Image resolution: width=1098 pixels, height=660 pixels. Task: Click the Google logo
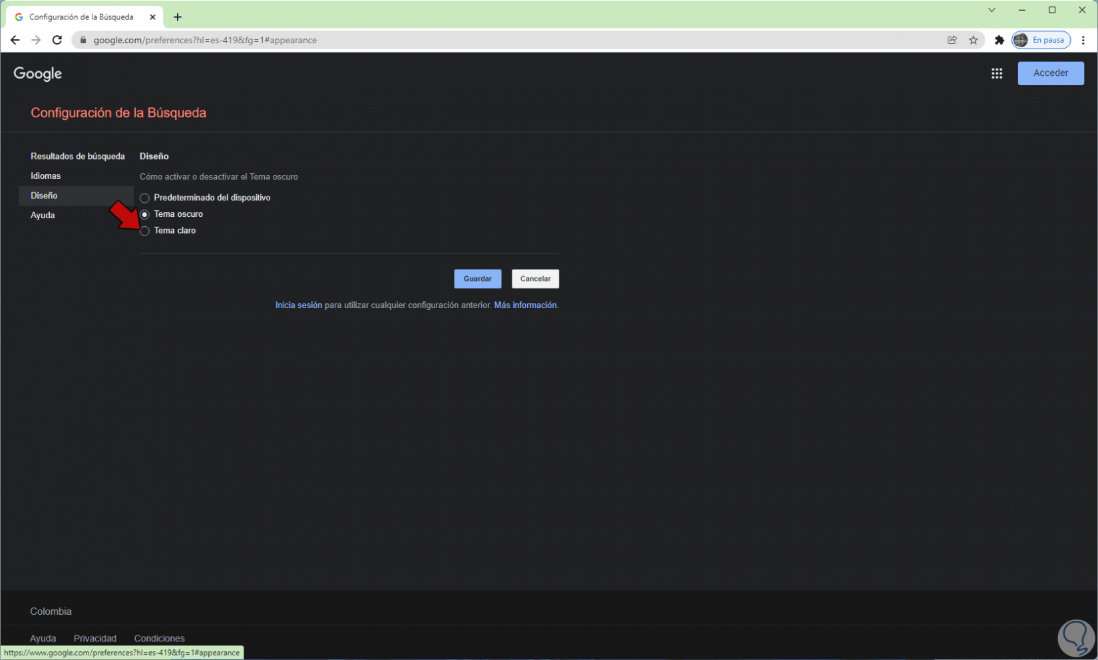click(x=38, y=73)
